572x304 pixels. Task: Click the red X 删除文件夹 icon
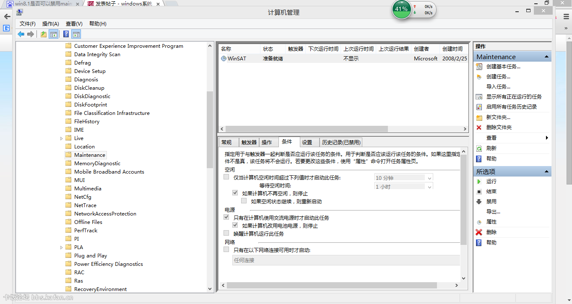[479, 127]
